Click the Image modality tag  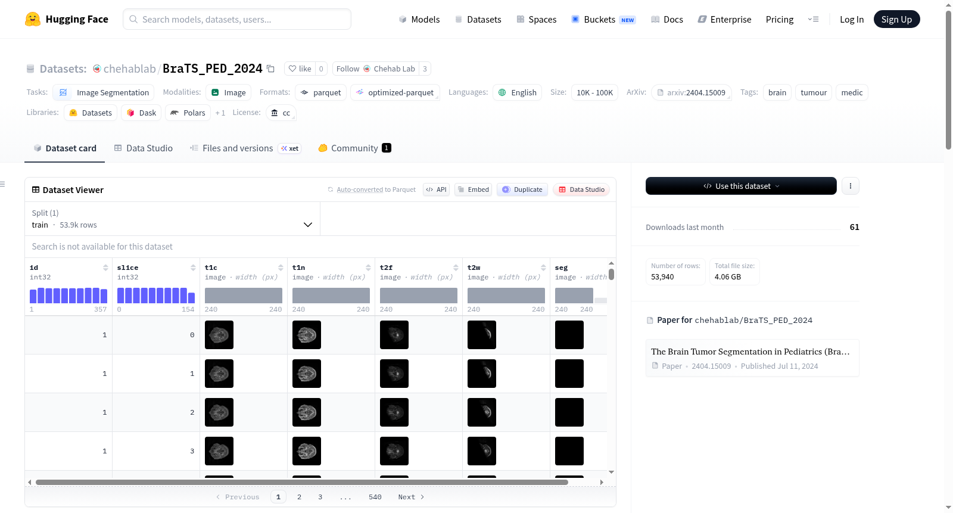(228, 92)
